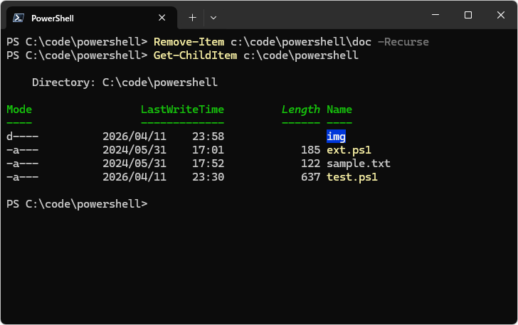Select the PowerShell tab
This screenshot has height=325, width=518.
point(85,18)
